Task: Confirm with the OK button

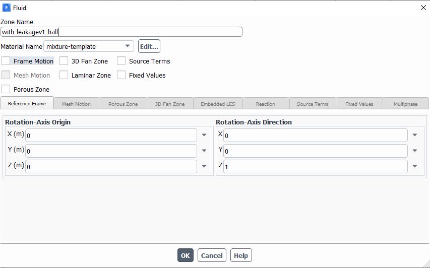Action: pyautogui.click(x=186, y=255)
